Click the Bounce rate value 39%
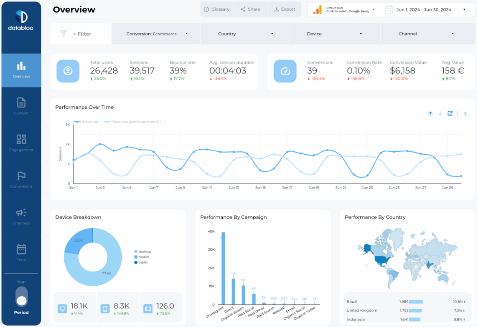This screenshot has width=477, height=327. click(x=178, y=71)
